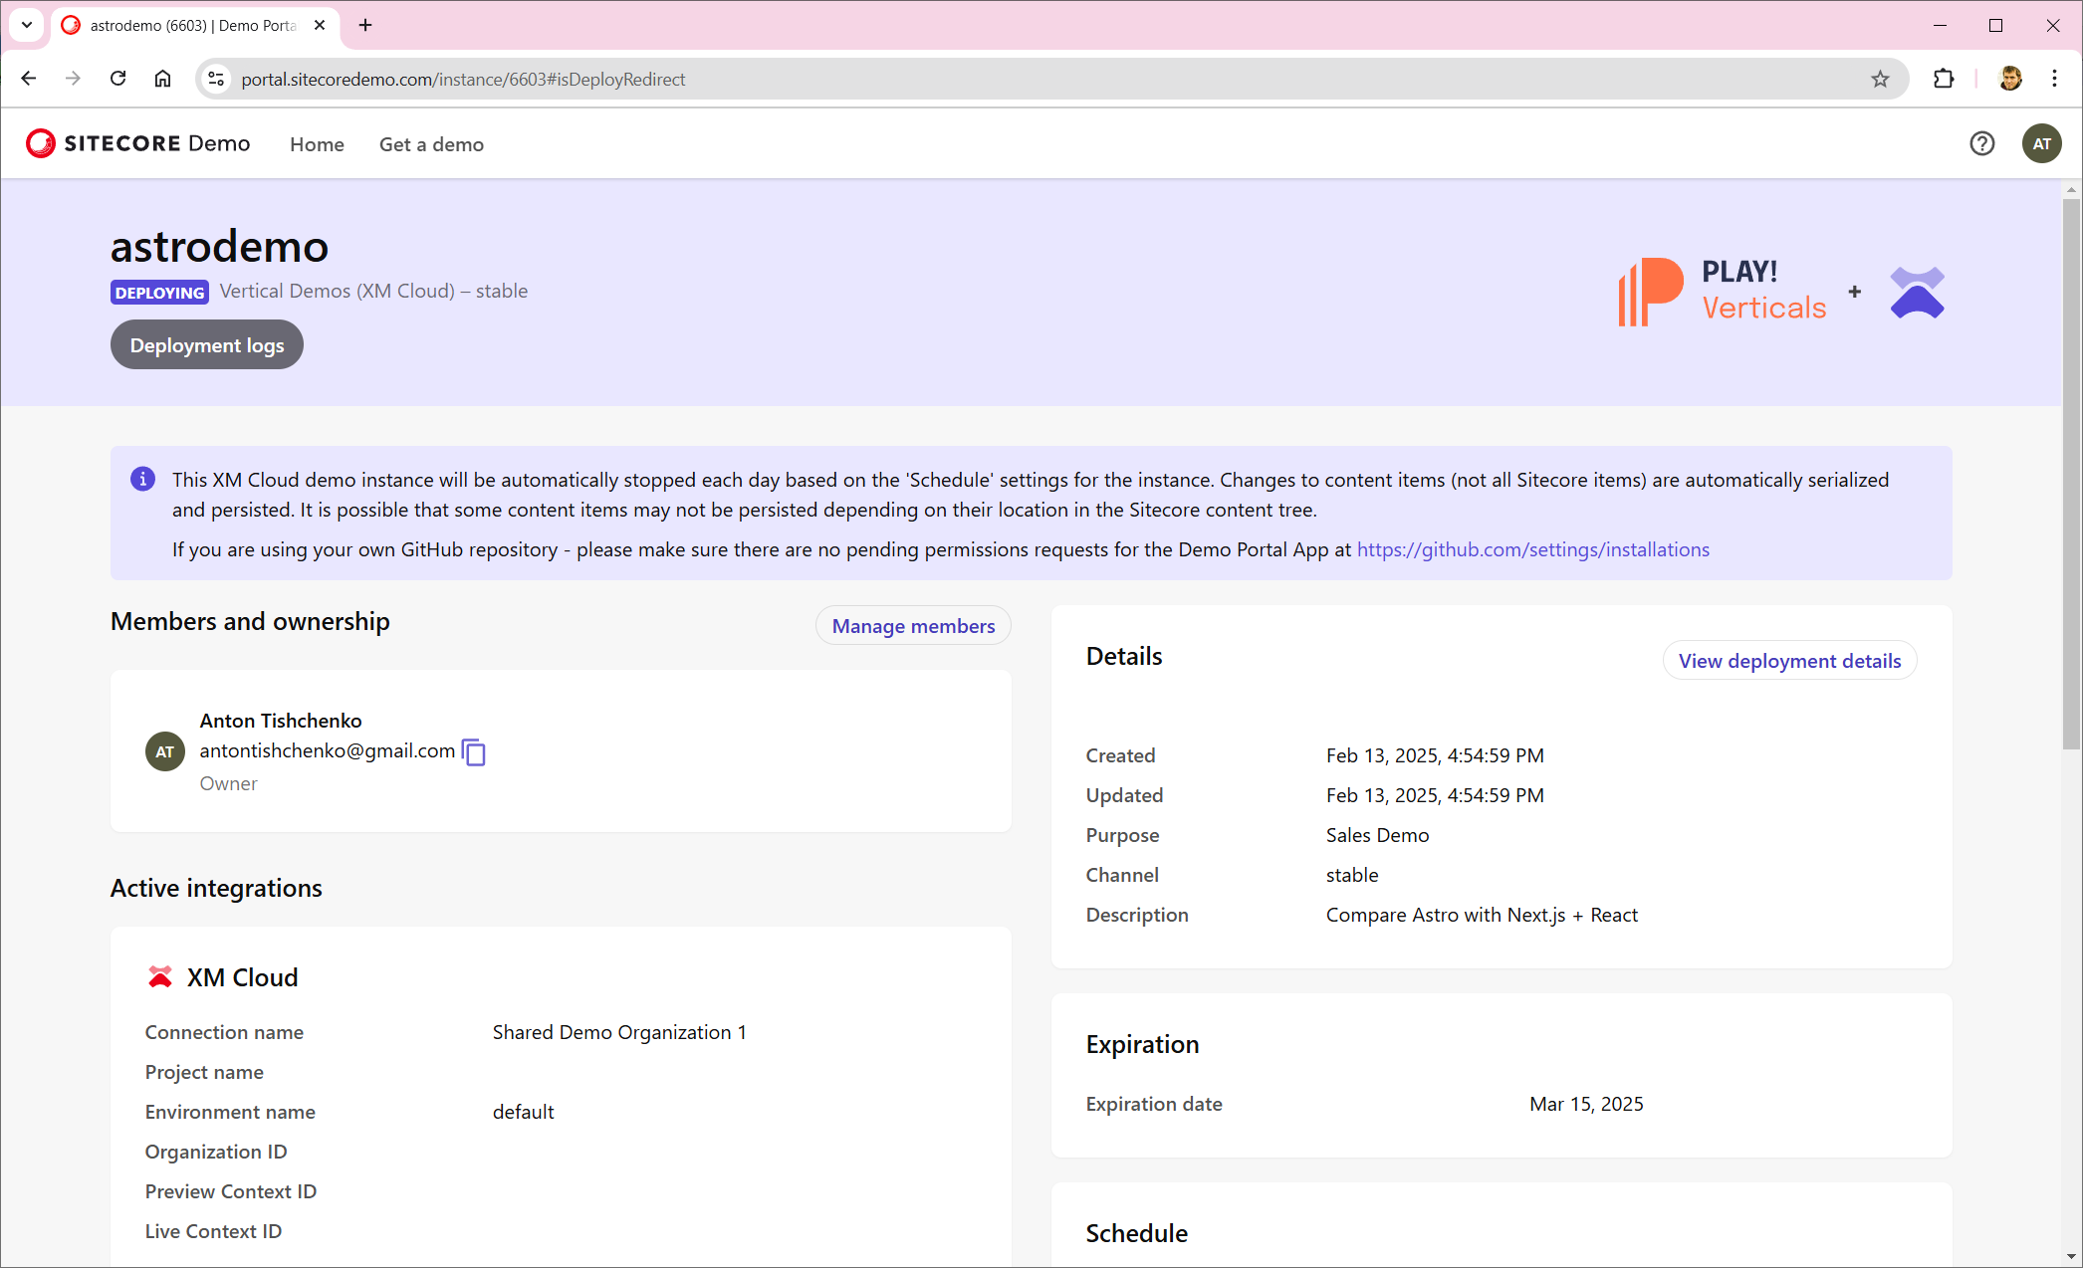2083x1268 pixels.
Task: Open Get a demo menu item
Action: point(431,145)
